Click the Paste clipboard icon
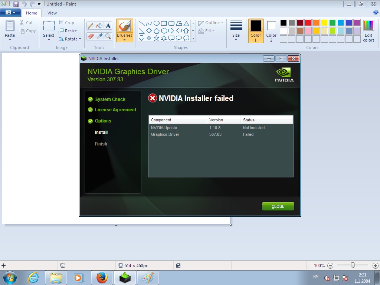Image resolution: width=380 pixels, height=285 pixels. pos(10,26)
